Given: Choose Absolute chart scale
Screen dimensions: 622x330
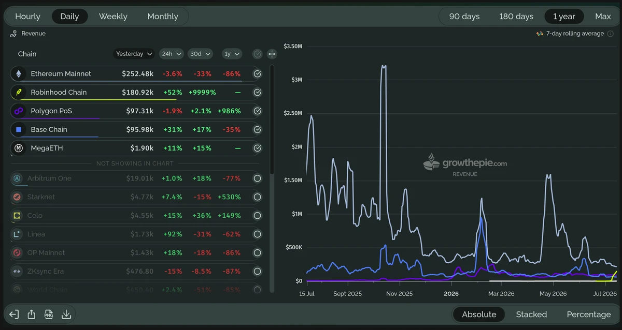Looking at the screenshot, I should point(479,314).
